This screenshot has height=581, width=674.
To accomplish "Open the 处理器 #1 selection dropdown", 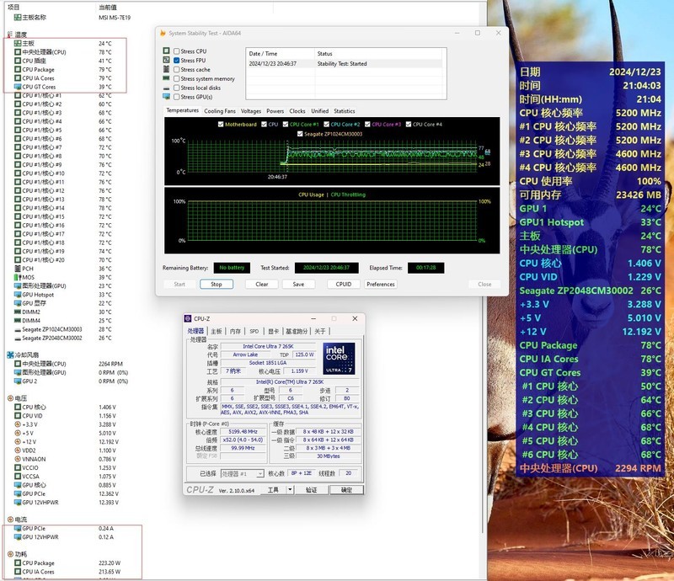I will point(244,474).
